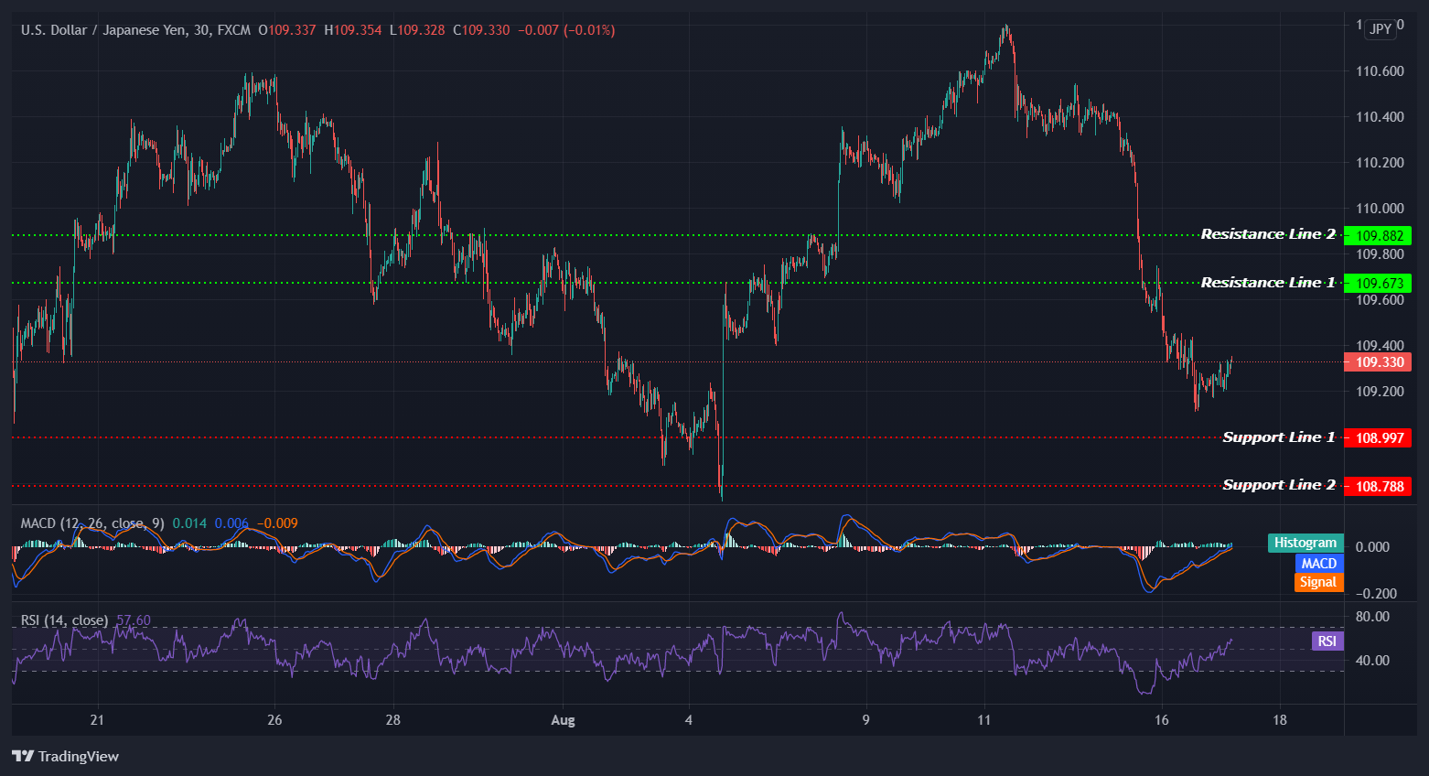This screenshot has height=776, width=1429.
Task: Select the purple RSI legend badge
Action: pos(1326,641)
